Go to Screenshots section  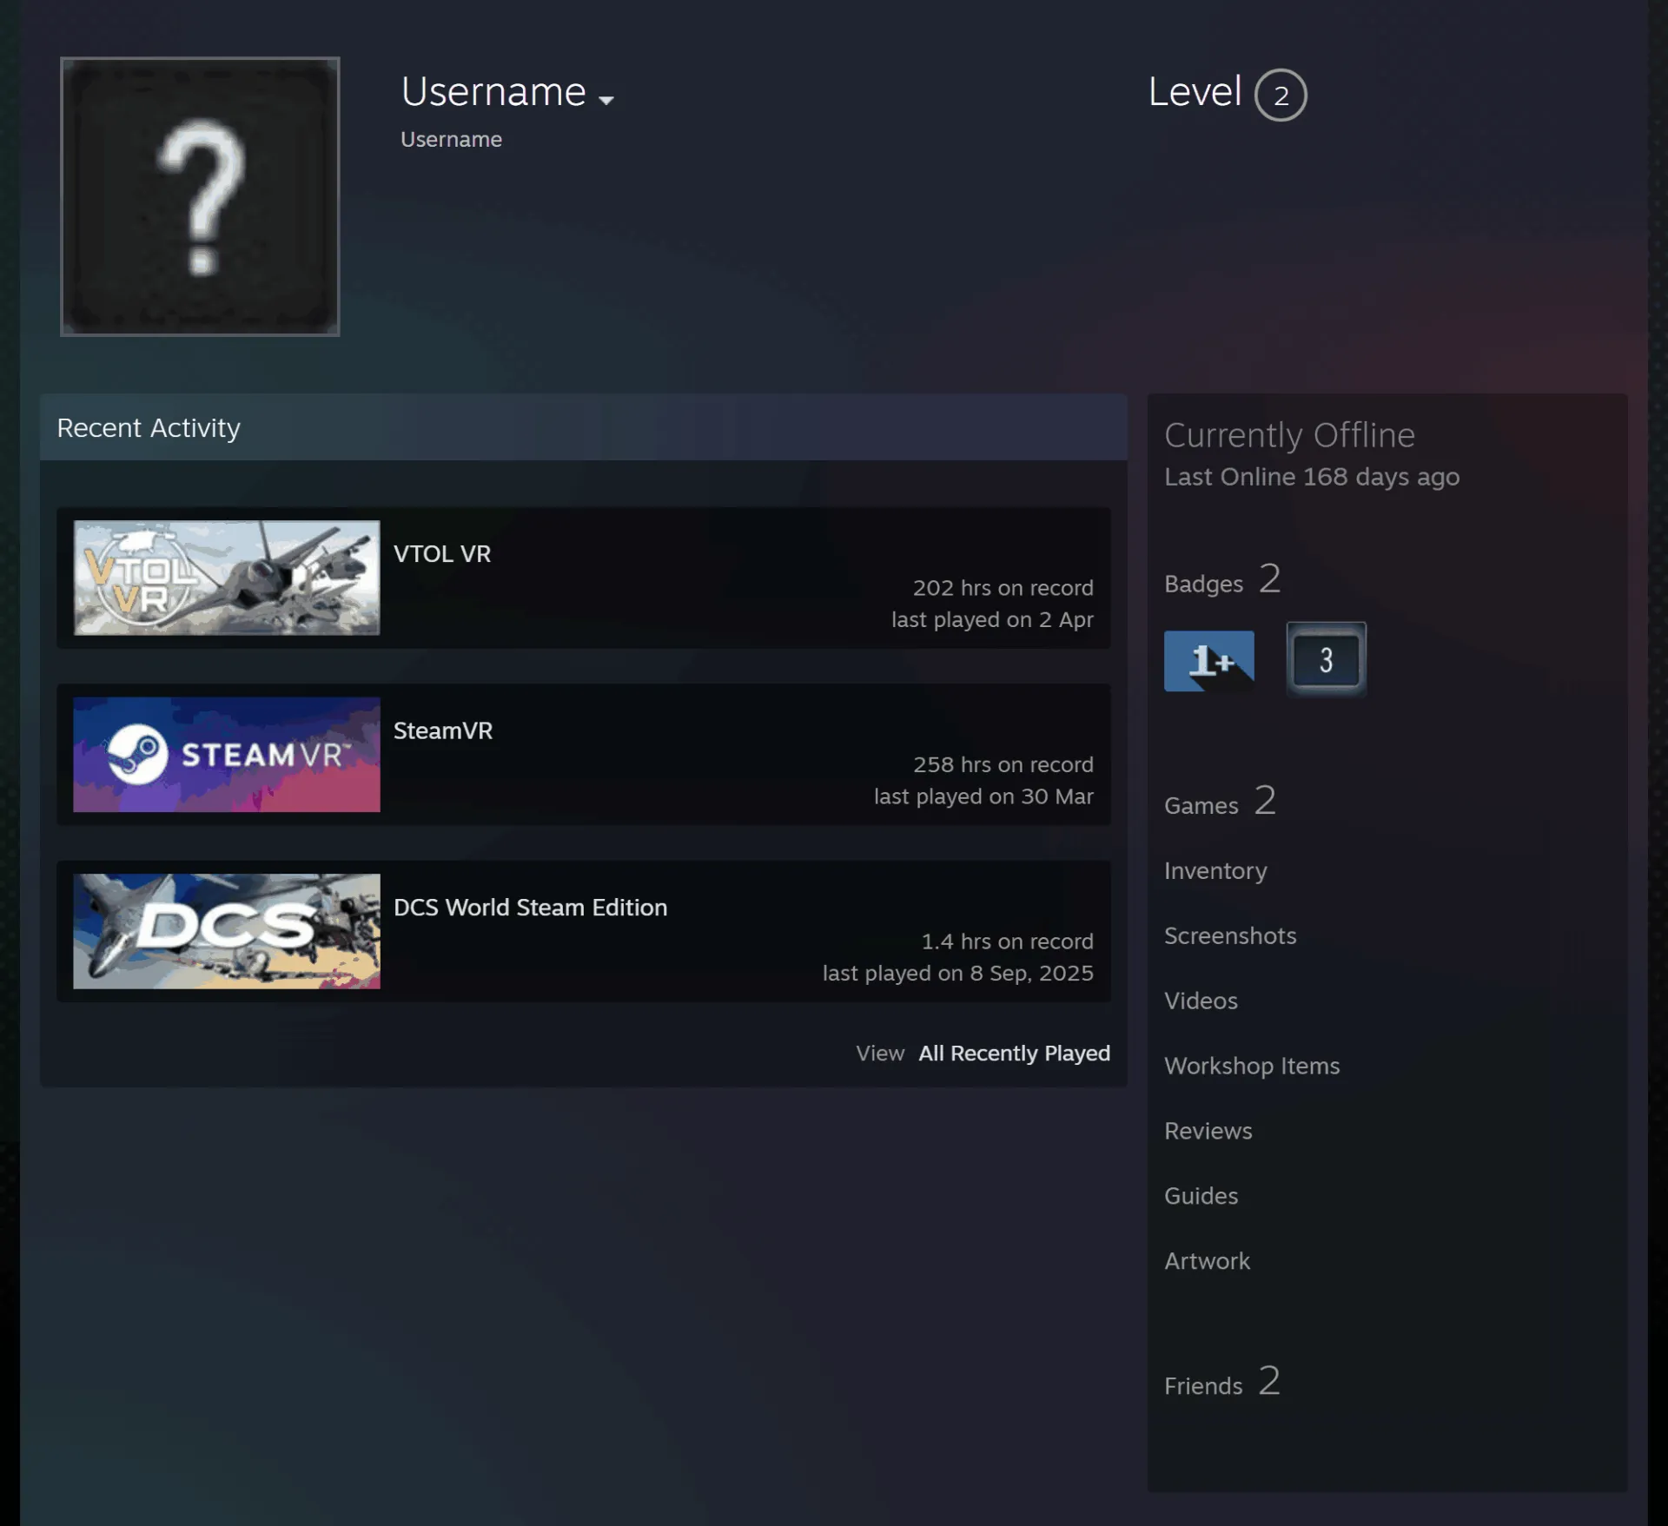pyautogui.click(x=1230, y=936)
